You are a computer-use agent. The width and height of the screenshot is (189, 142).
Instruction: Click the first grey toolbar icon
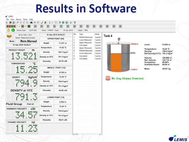(7, 23)
